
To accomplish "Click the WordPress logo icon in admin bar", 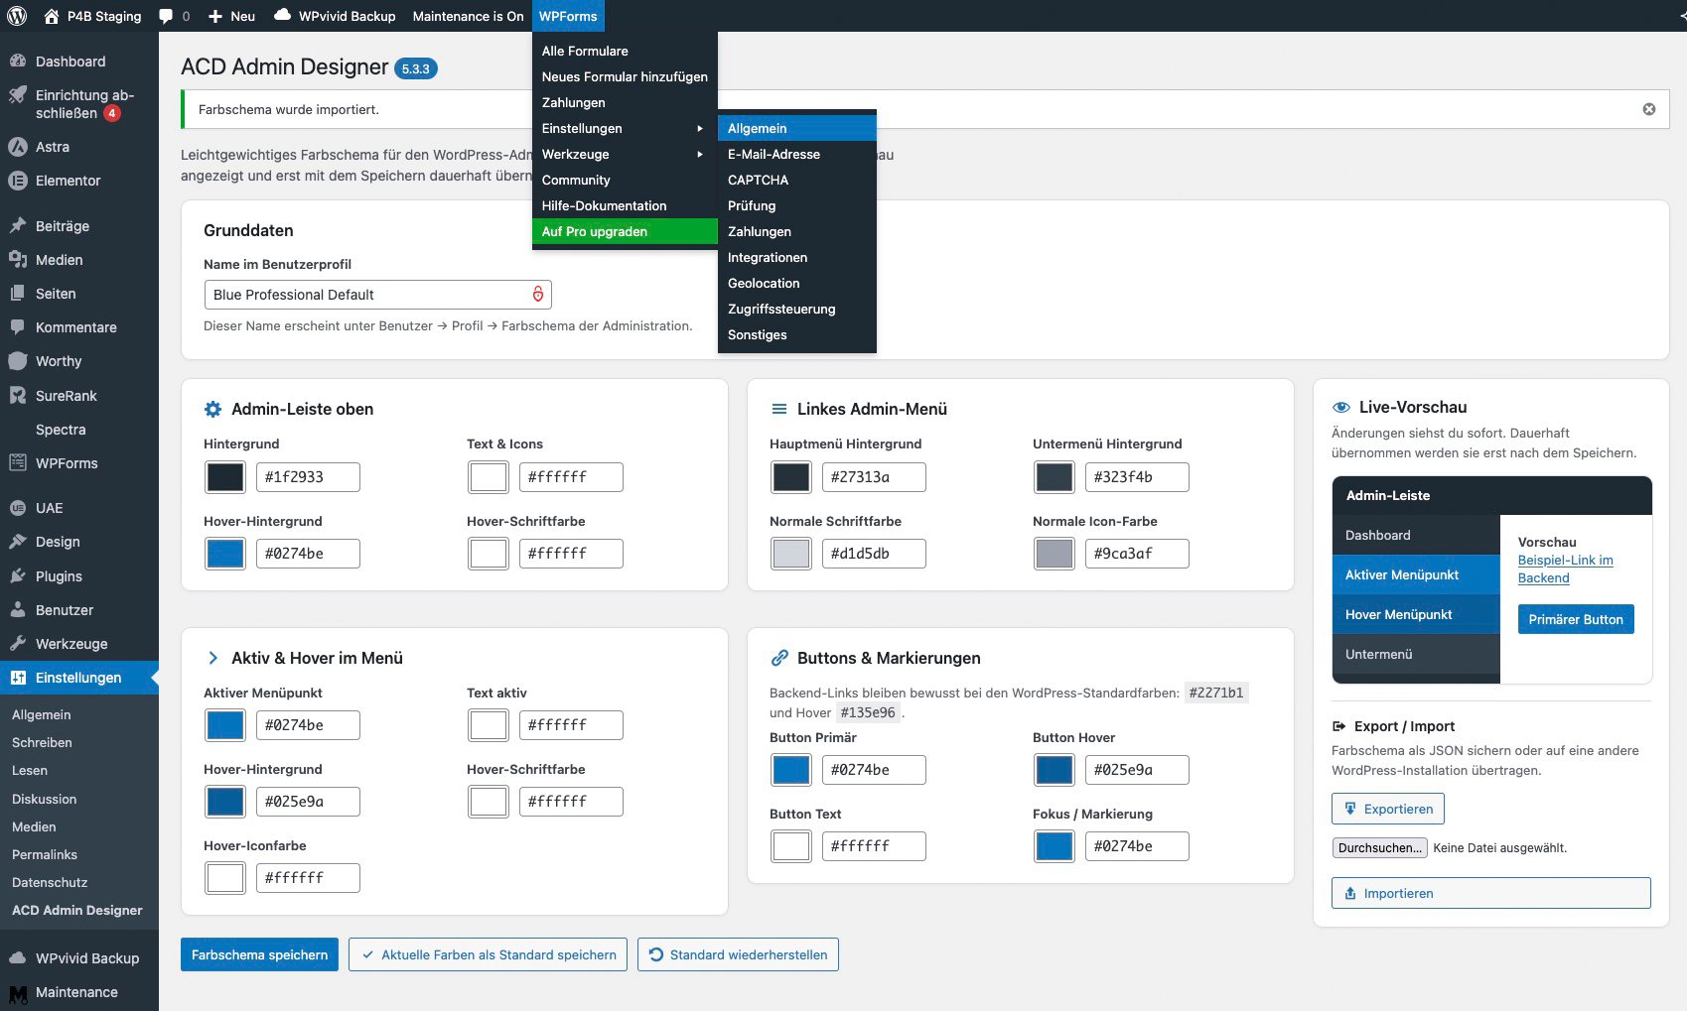I will click(x=17, y=16).
